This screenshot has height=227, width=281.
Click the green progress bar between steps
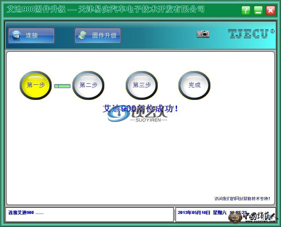[62, 86]
